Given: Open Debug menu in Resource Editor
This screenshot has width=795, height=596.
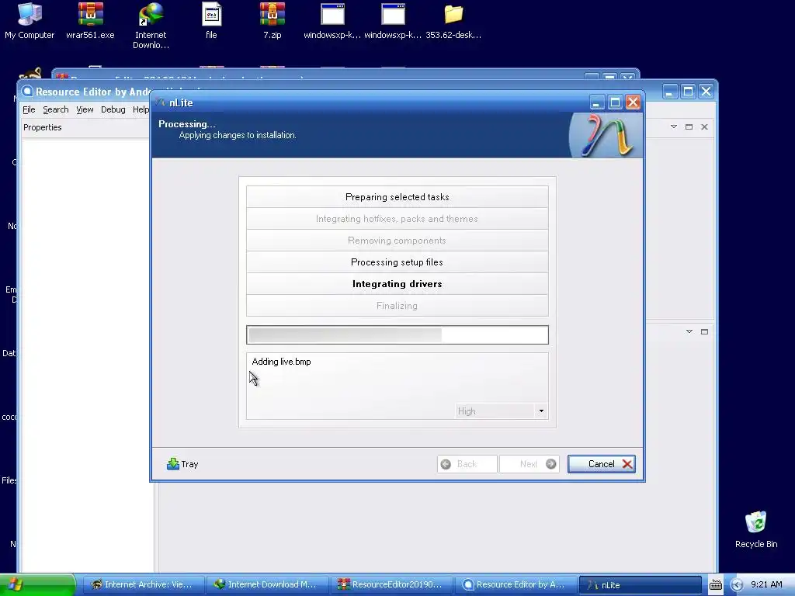Looking at the screenshot, I should coord(113,109).
